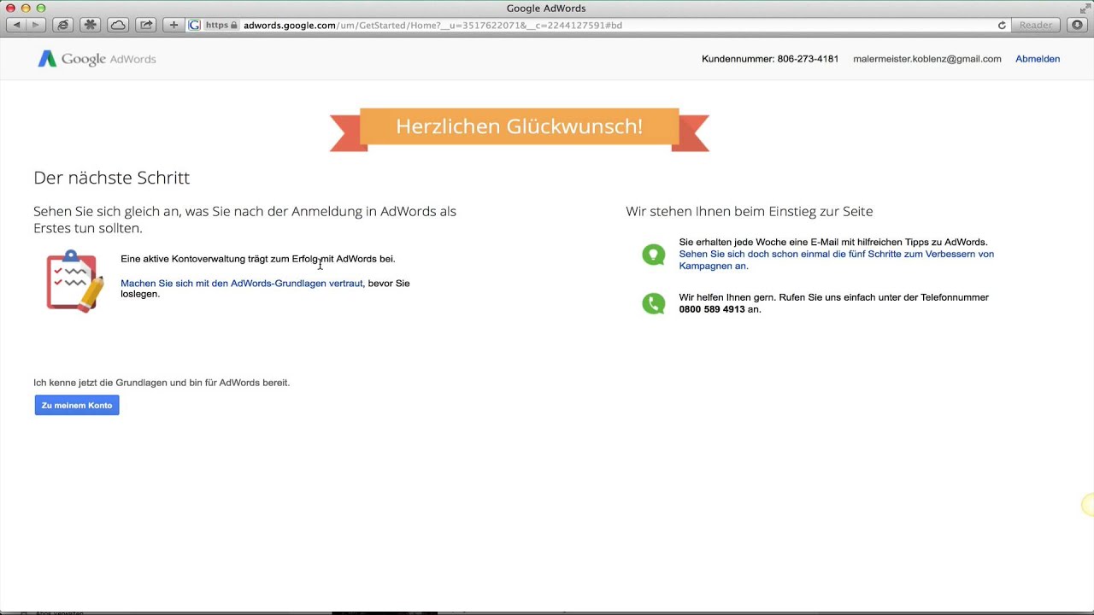Click the fullscreen icon at window corner
The width and height of the screenshot is (1094, 615).
[1084, 8]
